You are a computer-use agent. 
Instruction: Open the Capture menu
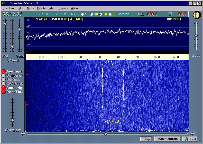click(63, 8)
